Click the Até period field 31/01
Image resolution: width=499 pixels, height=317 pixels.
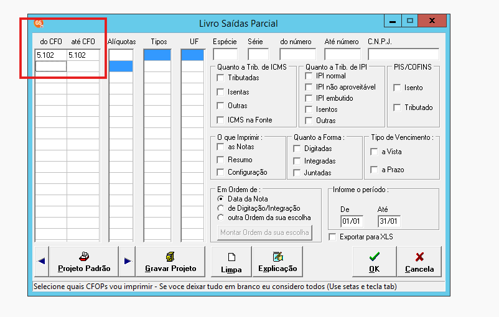tap(389, 221)
